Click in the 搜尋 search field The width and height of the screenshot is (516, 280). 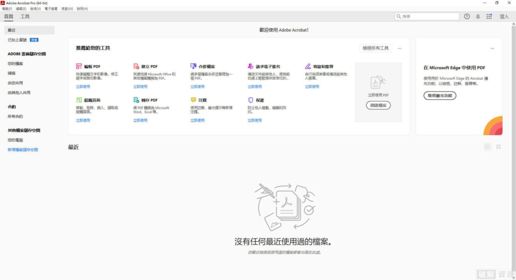[x=427, y=17]
